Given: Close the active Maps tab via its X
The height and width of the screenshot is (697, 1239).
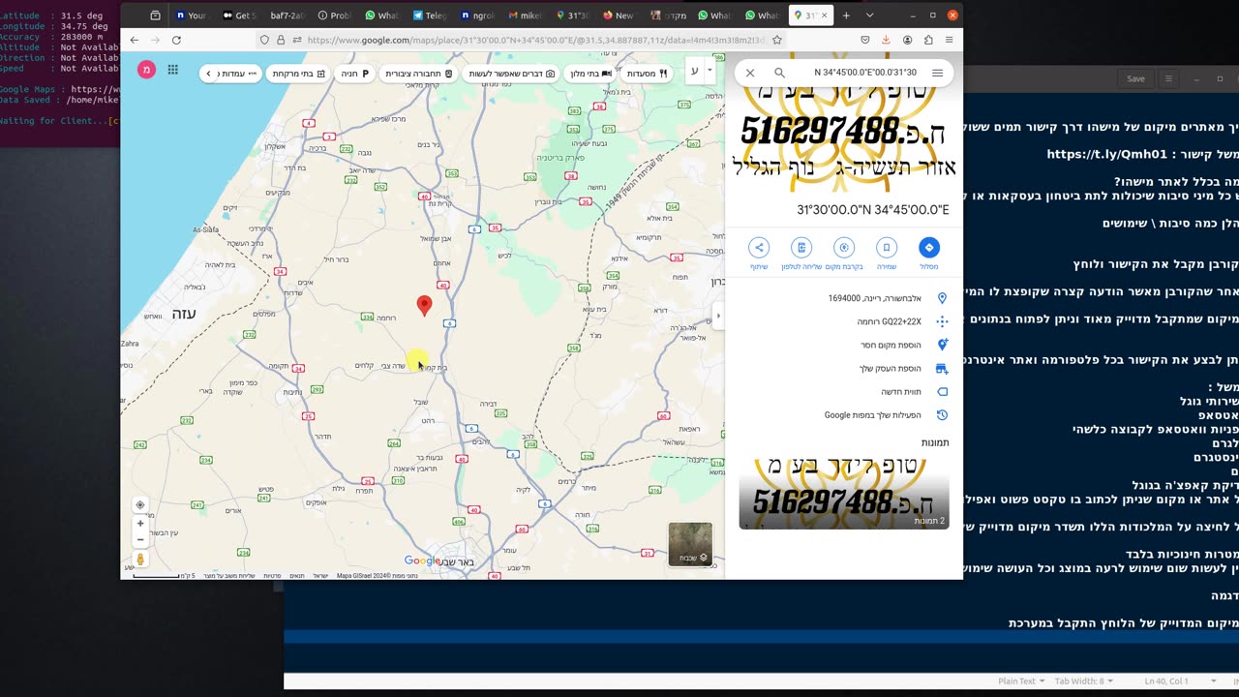Looking at the screenshot, I should pos(825,15).
